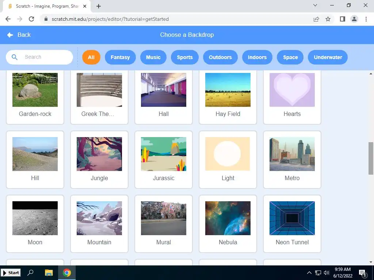Viewport: 374px width, 280px height.
Task: Click the search magnifier icon
Action: point(15,57)
